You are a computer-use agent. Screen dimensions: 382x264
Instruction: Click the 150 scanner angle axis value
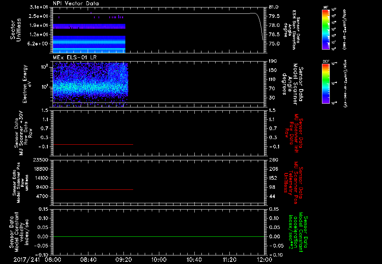(x=273, y=70)
